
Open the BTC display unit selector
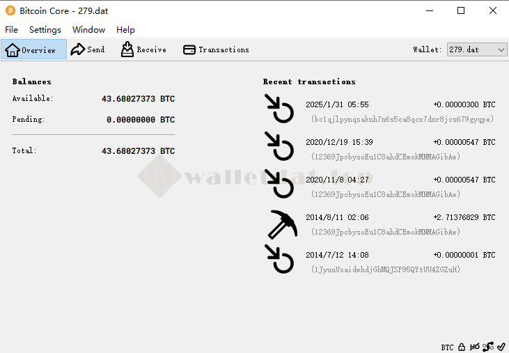(x=447, y=347)
